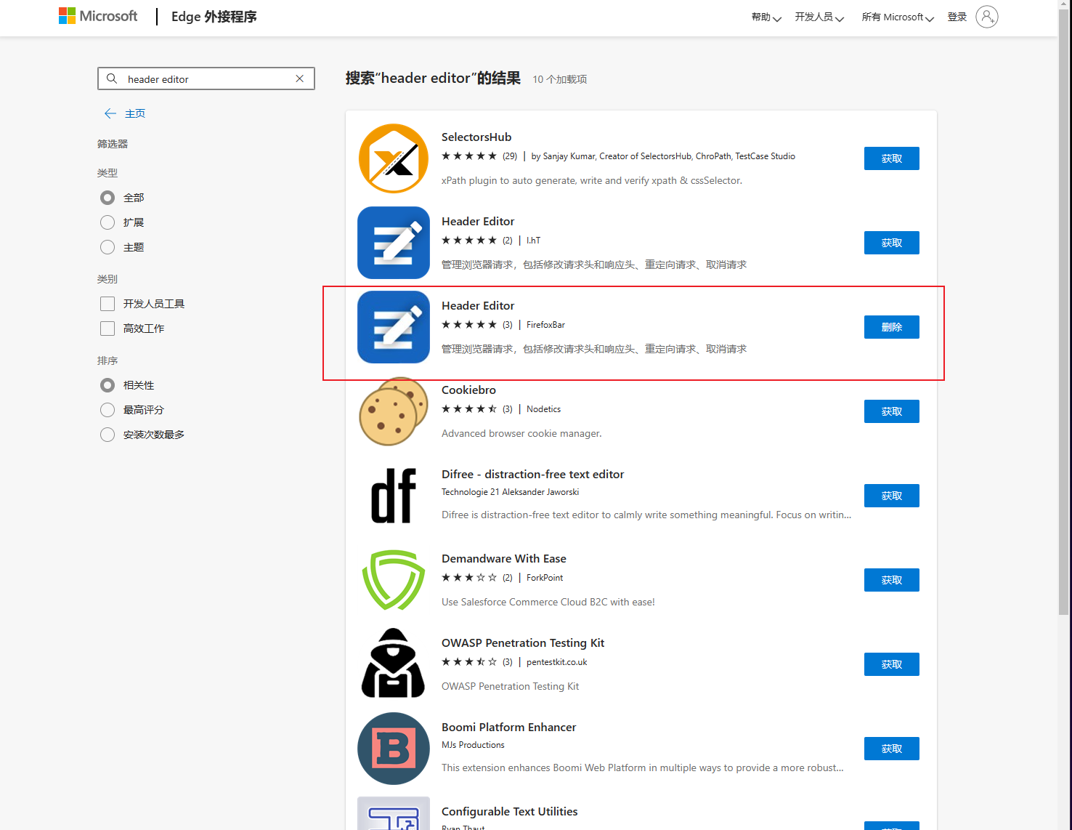This screenshot has height=830, width=1072.
Task: Click the page vertical scrollbar
Action: click(x=1064, y=313)
